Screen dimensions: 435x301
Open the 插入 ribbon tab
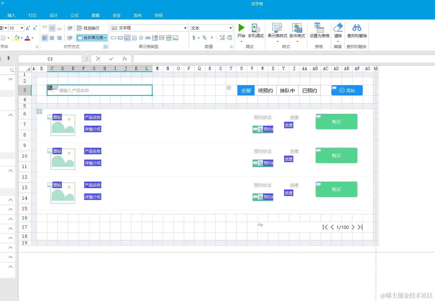pos(12,15)
